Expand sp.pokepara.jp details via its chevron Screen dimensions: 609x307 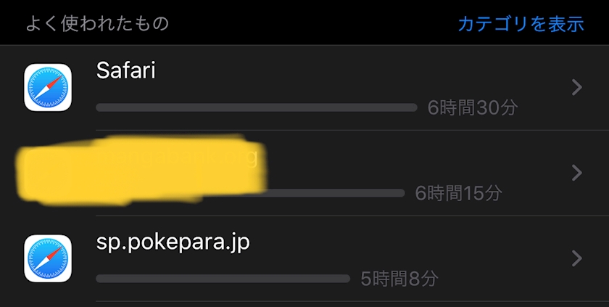(x=577, y=258)
